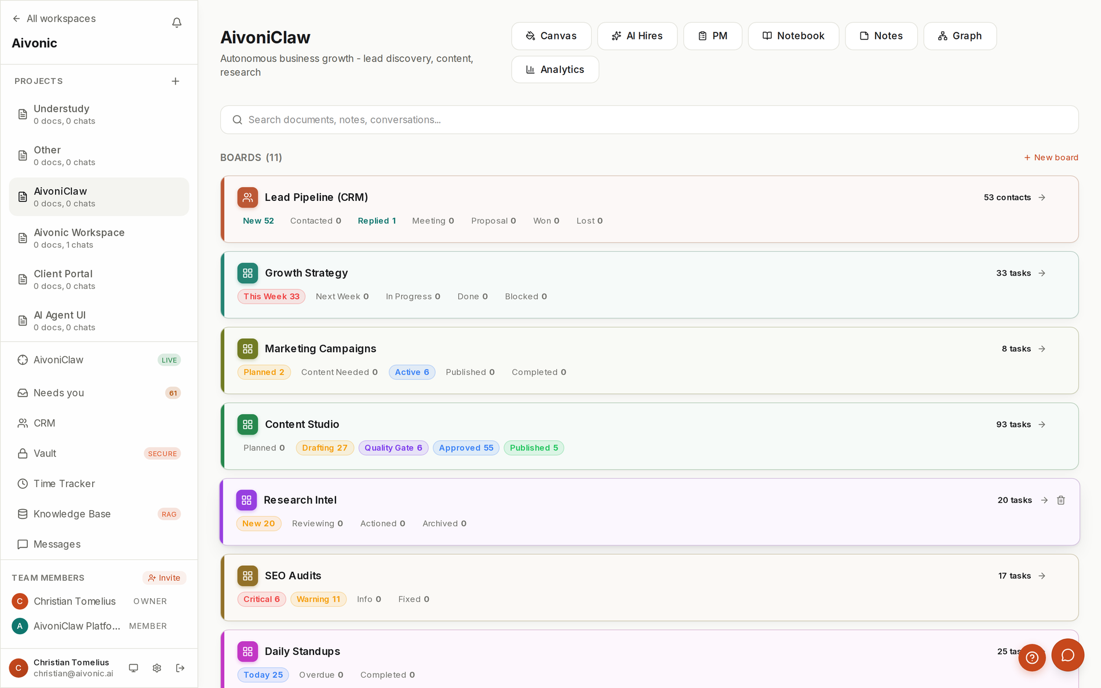The width and height of the screenshot is (1101, 688).
Task: Click the notifications bell icon
Action: pos(177,23)
